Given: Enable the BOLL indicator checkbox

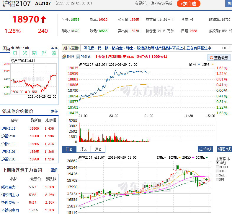Looking at the screenshot, I should tap(217, 171).
